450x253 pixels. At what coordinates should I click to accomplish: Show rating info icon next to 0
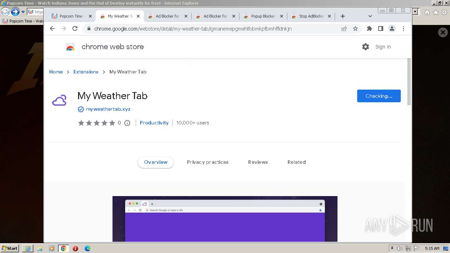(127, 123)
